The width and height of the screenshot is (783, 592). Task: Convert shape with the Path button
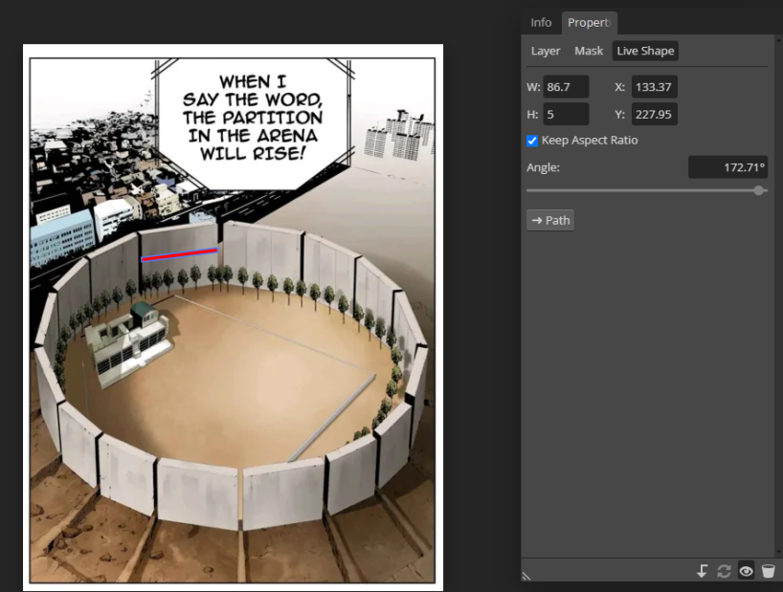coord(550,220)
